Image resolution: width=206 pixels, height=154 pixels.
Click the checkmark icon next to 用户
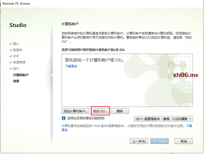click(x=11, y=69)
